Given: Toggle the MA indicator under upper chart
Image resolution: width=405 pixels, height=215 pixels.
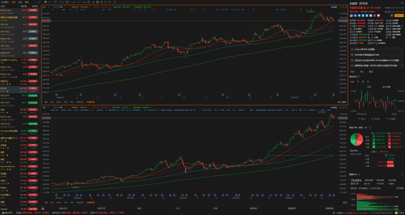Looking at the screenshot, I should click(x=52, y=102).
